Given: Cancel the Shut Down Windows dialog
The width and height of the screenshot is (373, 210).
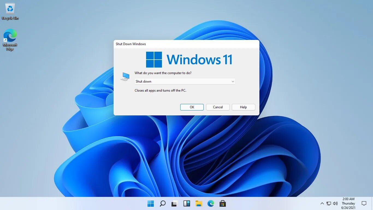Looking at the screenshot, I should click(218, 107).
